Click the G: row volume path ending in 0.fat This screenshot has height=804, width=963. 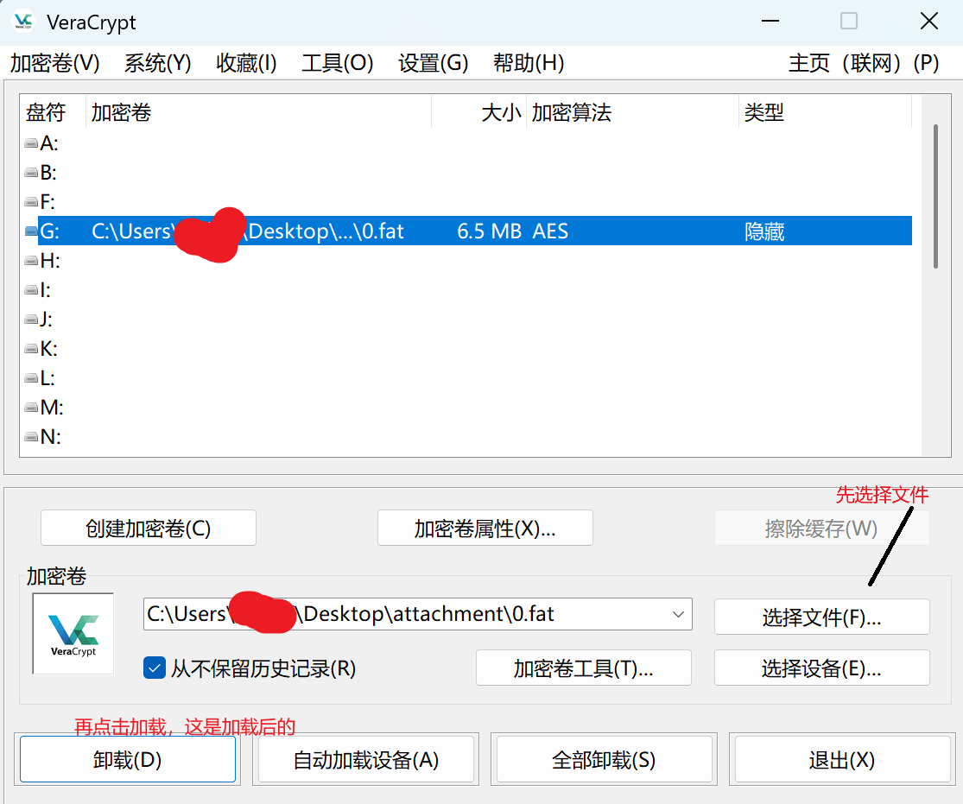248,231
